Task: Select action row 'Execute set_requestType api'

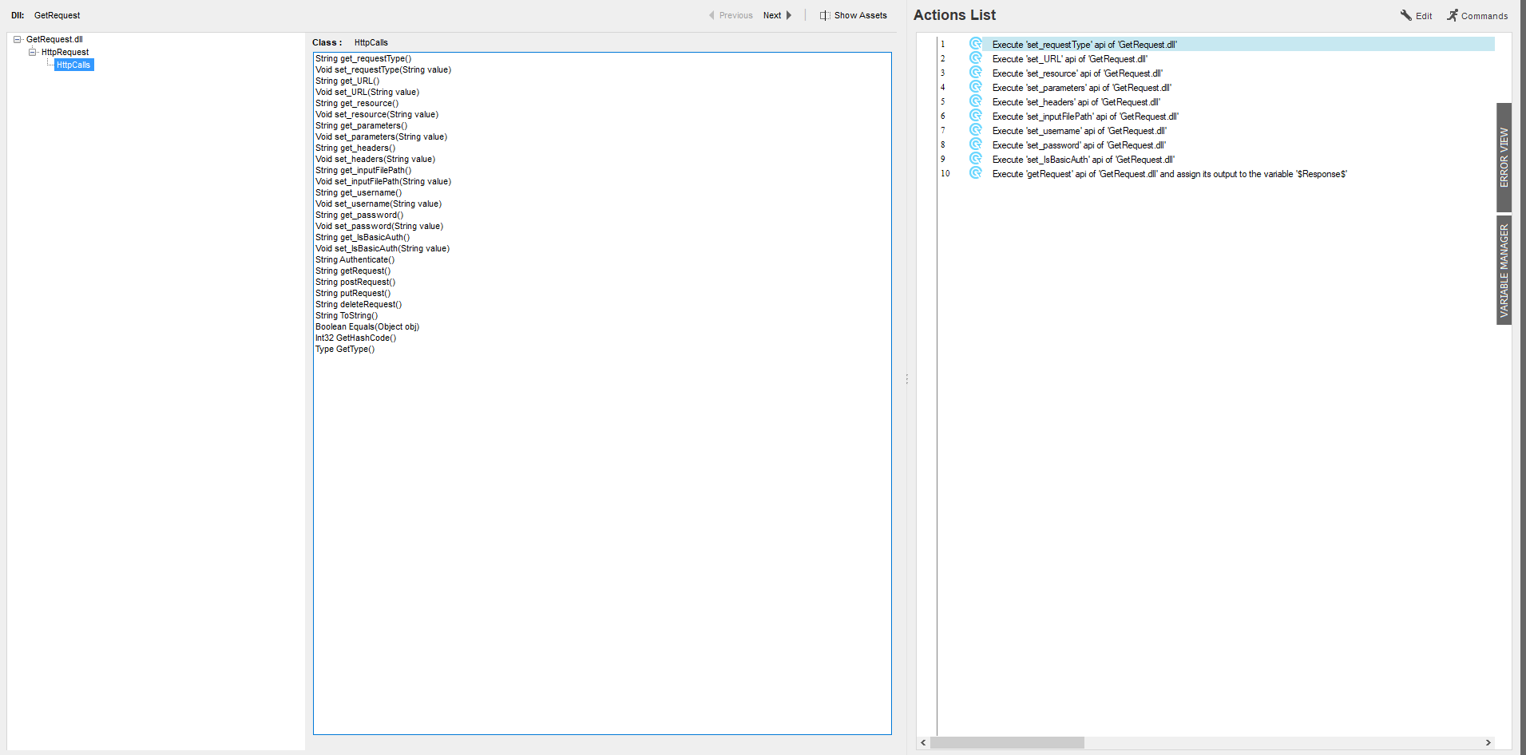Action: (1216, 44)
